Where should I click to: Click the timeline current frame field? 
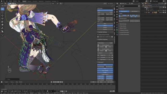pos(93,82)
